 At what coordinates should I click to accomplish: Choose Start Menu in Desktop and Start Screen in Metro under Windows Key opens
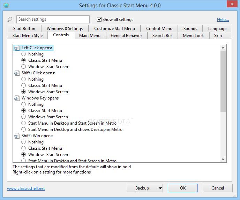click(x=23, y=123)
